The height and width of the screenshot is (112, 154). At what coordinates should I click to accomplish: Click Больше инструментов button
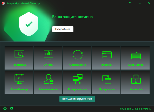(77, 99)
